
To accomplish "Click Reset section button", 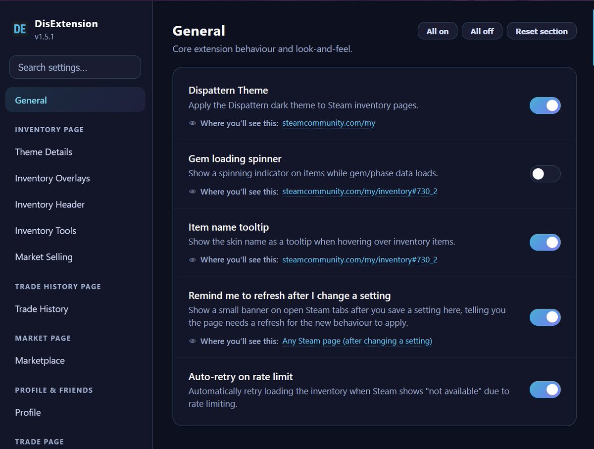I will click(542, 31).
